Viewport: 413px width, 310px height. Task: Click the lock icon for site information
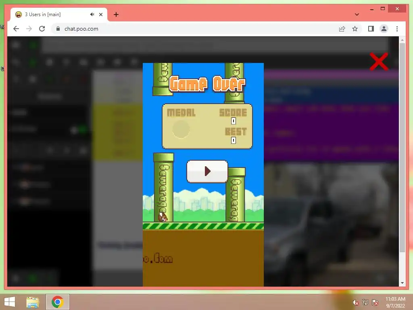click(x=58, y=29)
